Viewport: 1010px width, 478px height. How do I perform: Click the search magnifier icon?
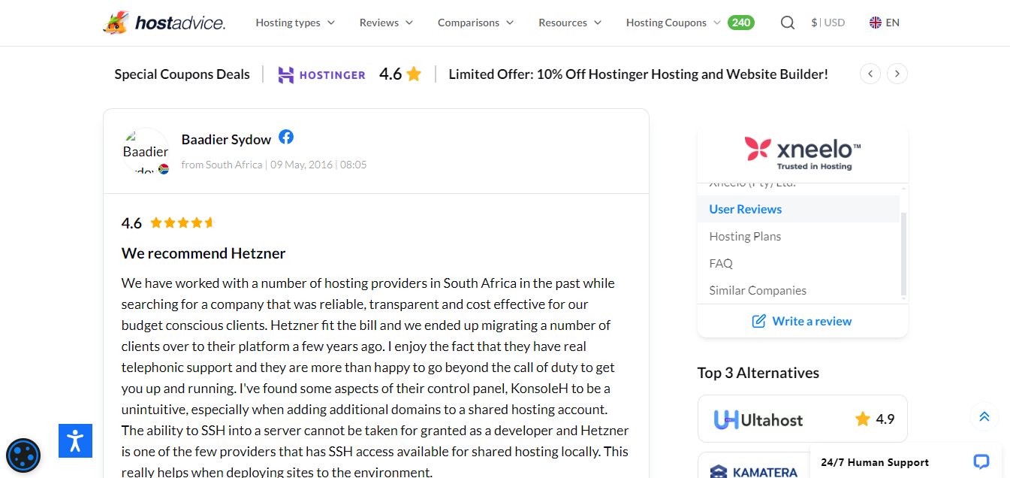point(787,23)
